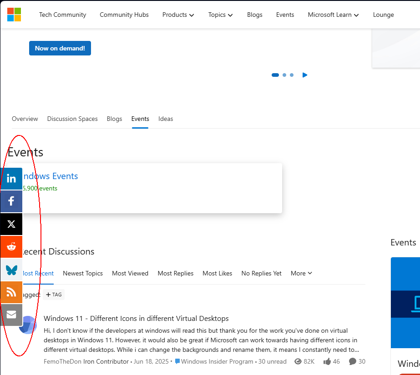Select second carousel dot
The height and width of the screenshot is (375, 420).
[284, 75]
